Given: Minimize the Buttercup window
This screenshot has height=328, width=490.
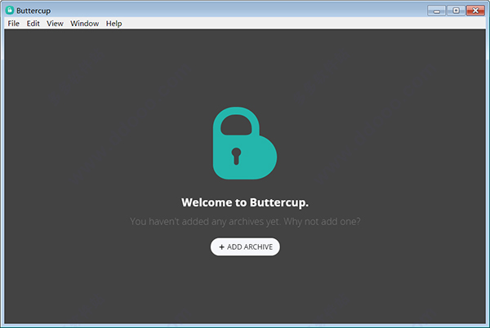Looking at the screenshot, I should click(437, 11).
